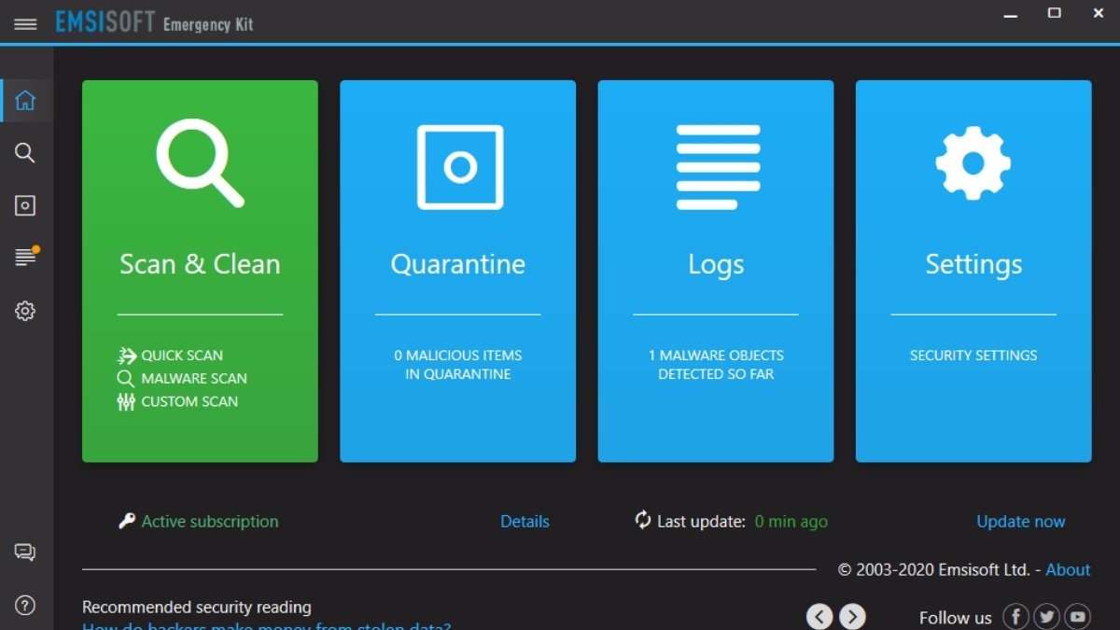The height and width of the screenshot is (630, 1120).
Task: Open the scan section from sidebar magnifier
Action: pyautogui.click(x=25, y=153)
